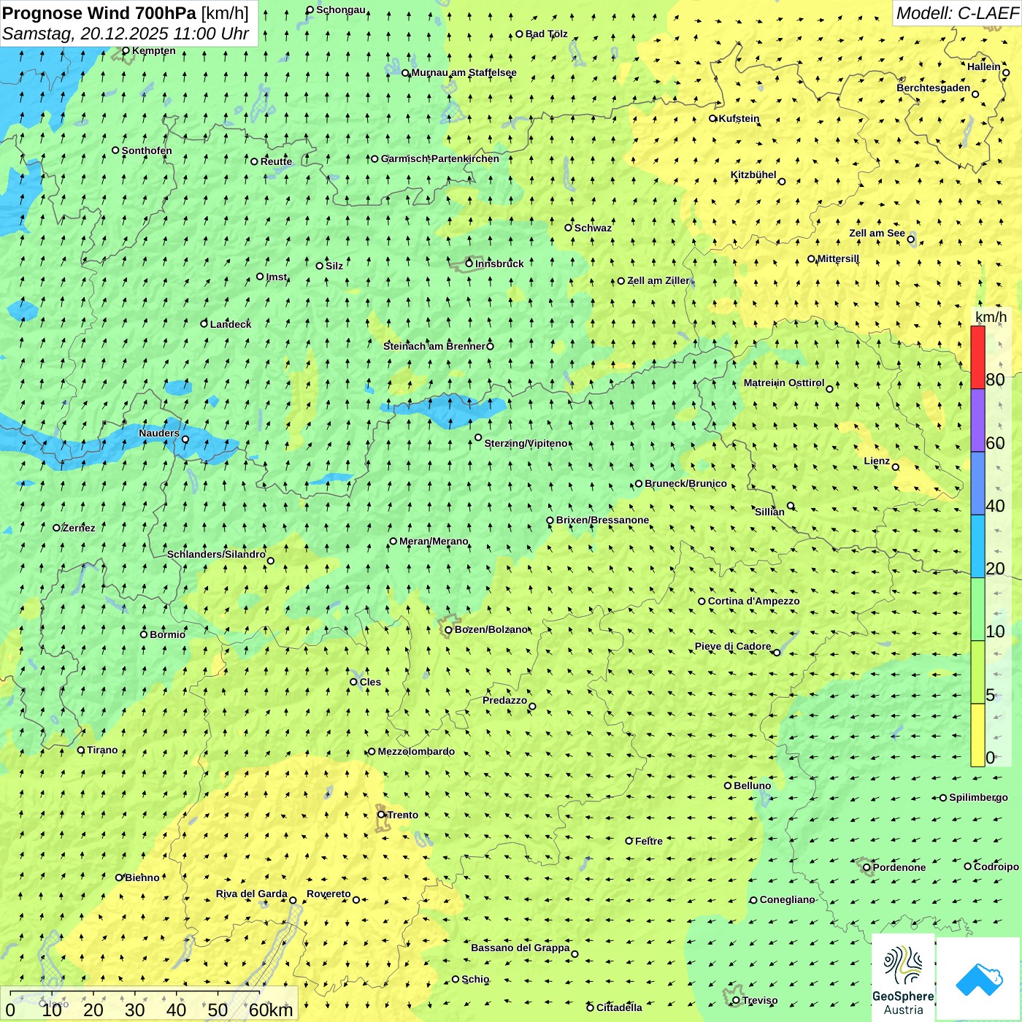Click the Lienz city marker
Viewport: 1022px width, 1022px height.
(896, 467)
